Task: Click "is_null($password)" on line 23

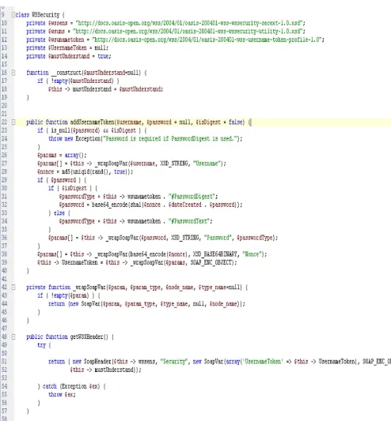Action: click(75, 130)
